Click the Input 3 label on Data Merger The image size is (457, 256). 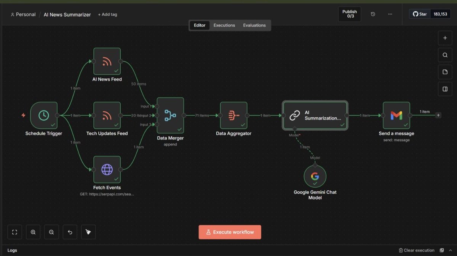click(x=145, y=125)
